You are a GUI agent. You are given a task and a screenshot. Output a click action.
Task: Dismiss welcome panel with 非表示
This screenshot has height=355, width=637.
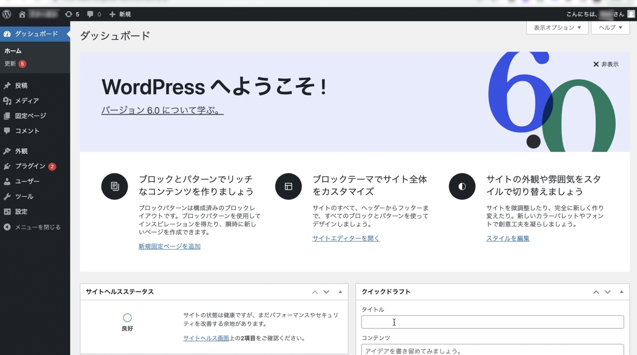pyautogui.click(x=606, y=64)
